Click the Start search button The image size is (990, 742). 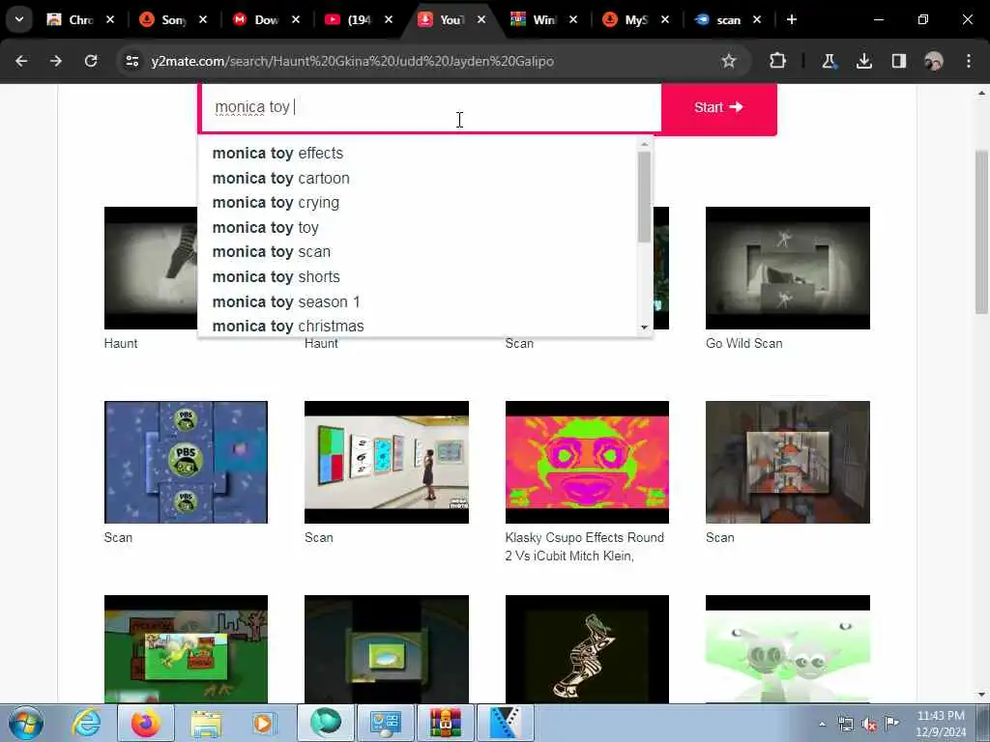718,107
